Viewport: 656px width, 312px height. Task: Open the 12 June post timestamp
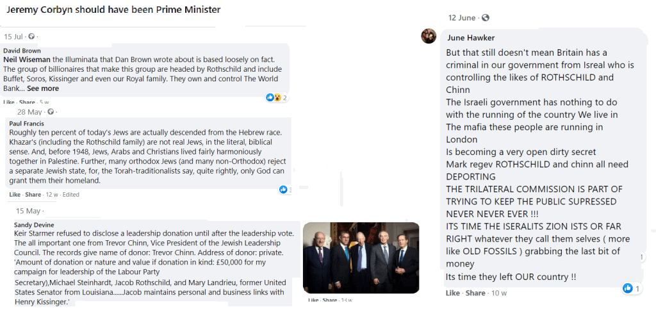(x=461, y=17)
